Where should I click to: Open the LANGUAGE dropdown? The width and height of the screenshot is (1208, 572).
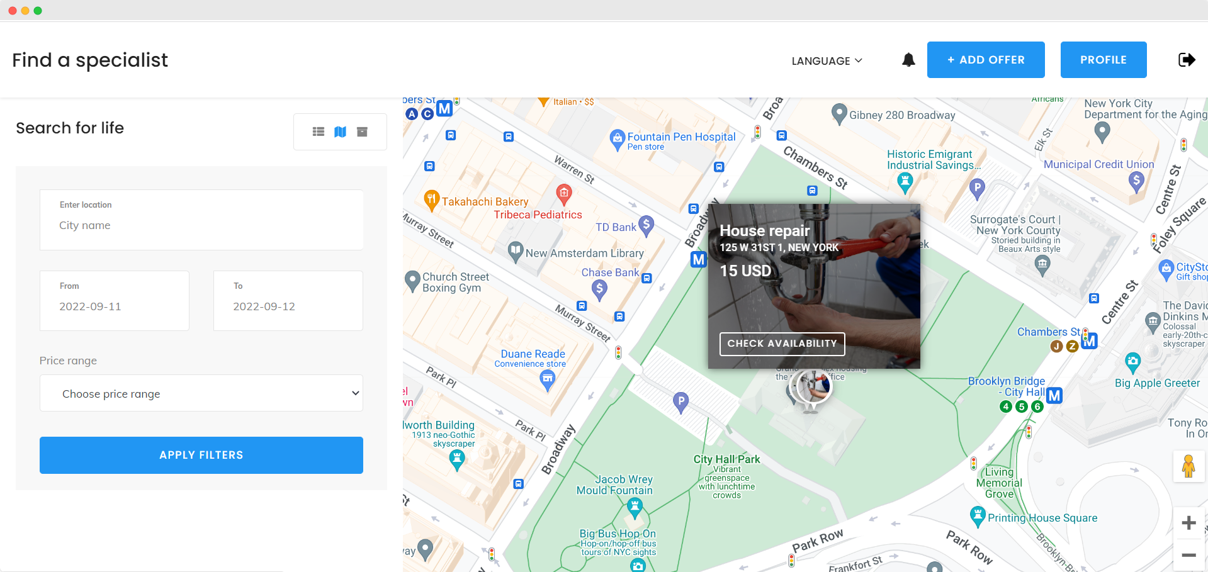(x=827, y=61)
